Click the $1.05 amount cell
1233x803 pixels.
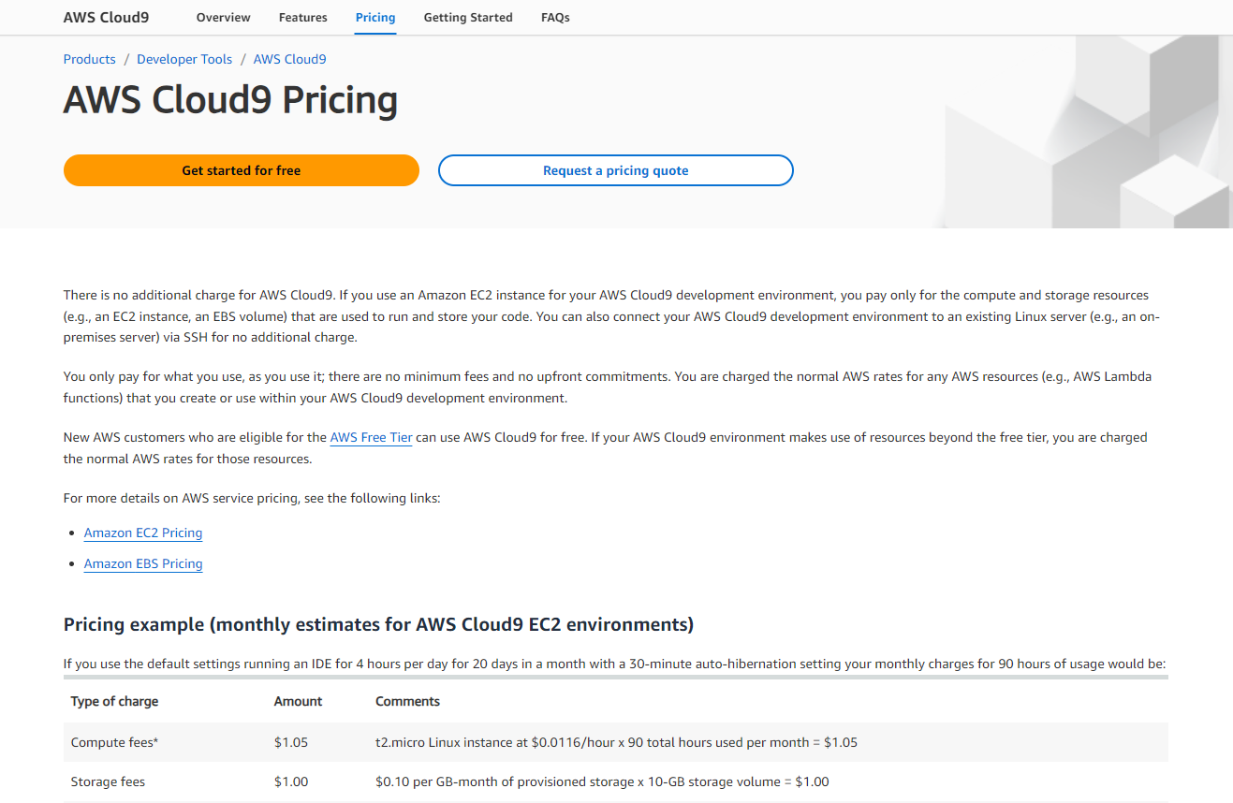291,742
